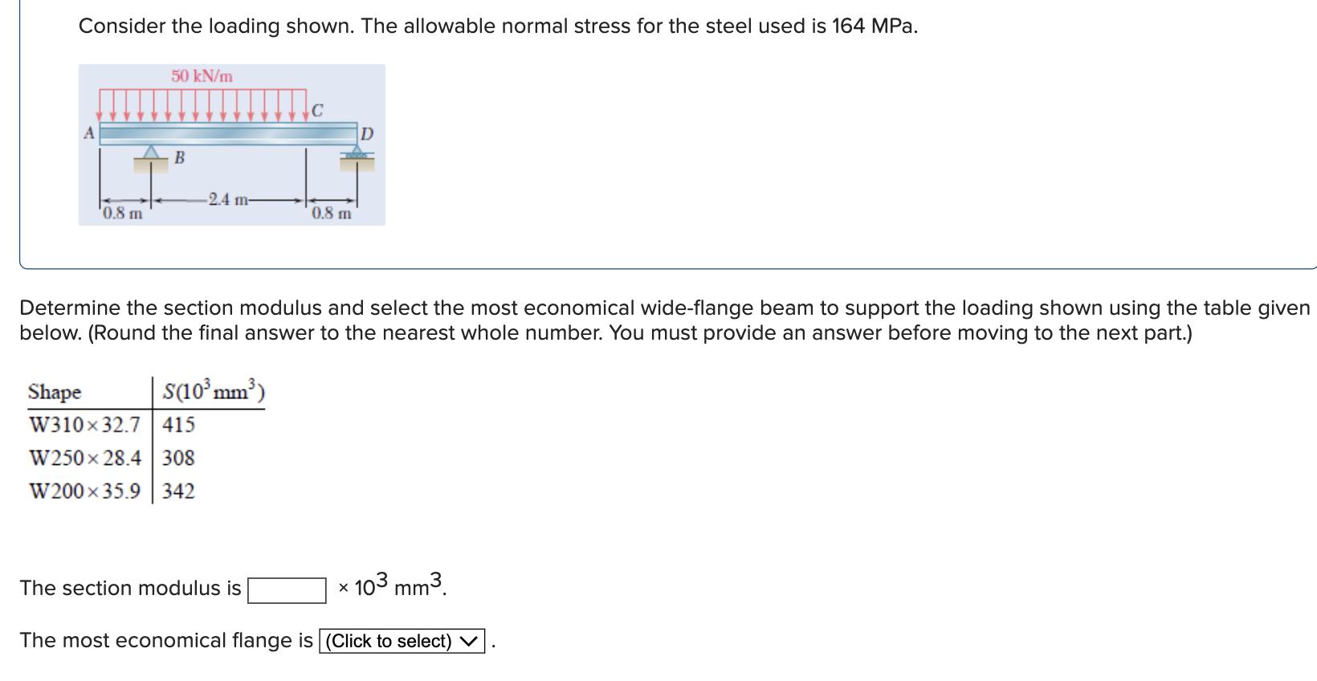Click the S(10³ mm³) column header
This screenshot has height=681, width=1317.
click(214, 390)
